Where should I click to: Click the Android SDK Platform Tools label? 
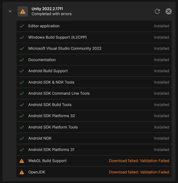(53, 127)
